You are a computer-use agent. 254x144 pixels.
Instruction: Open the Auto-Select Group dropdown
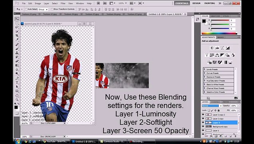(x=43, y=10)
